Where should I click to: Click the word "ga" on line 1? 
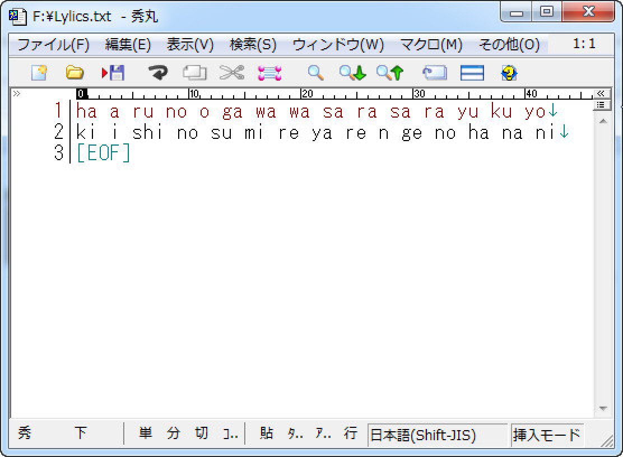point(233,111)
